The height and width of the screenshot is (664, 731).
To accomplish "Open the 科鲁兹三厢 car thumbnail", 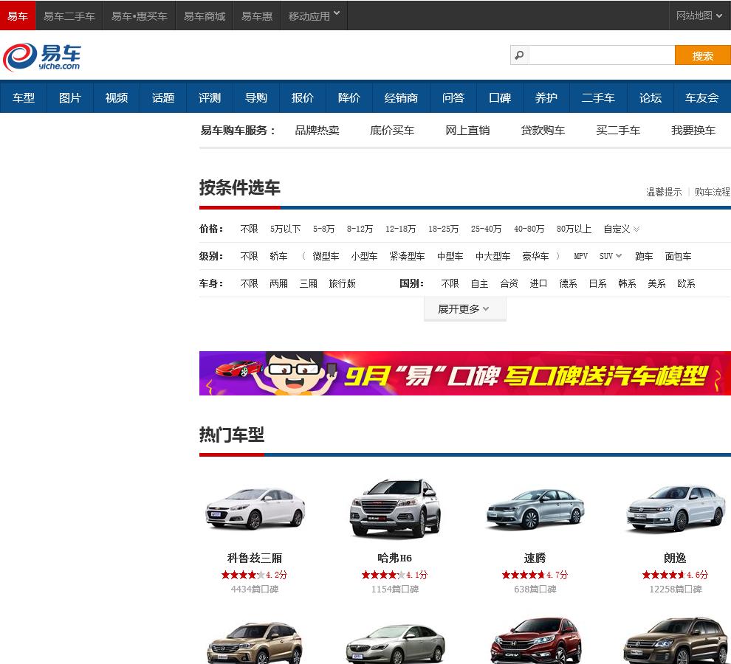I will tap(255, 508).
